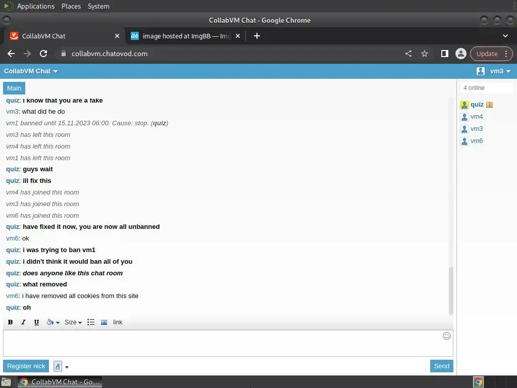517x388 pixels.
Task: Click quiz name in 'what removed' message
Action: click(13, 284)
